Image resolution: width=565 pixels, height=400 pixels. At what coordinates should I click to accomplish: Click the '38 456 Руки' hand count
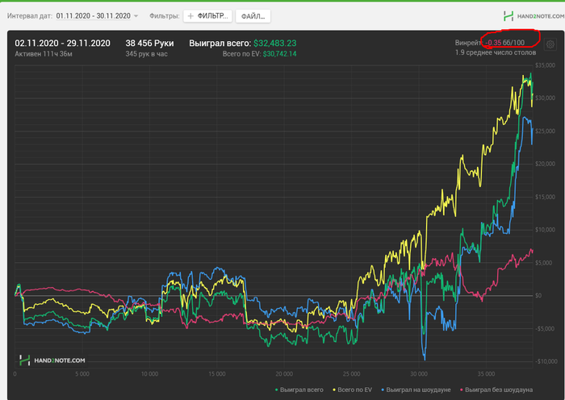click(x=149, y=44)
